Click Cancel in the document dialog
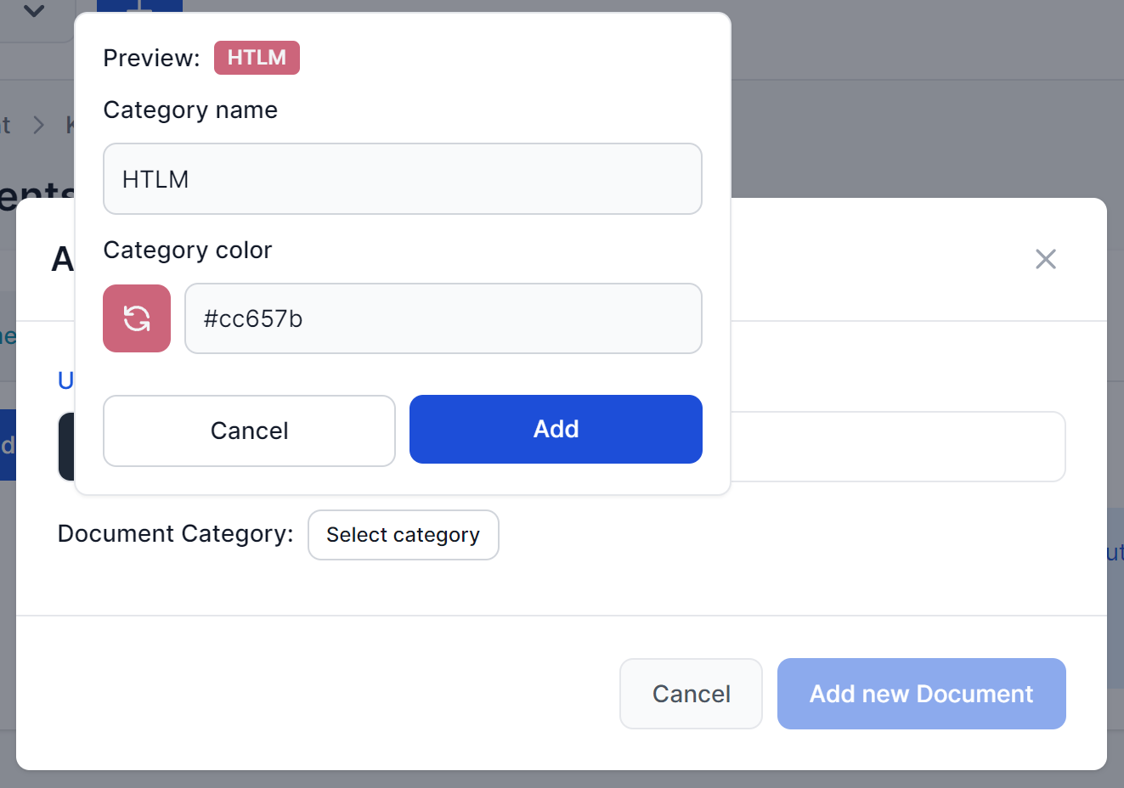 click(691, 694)
